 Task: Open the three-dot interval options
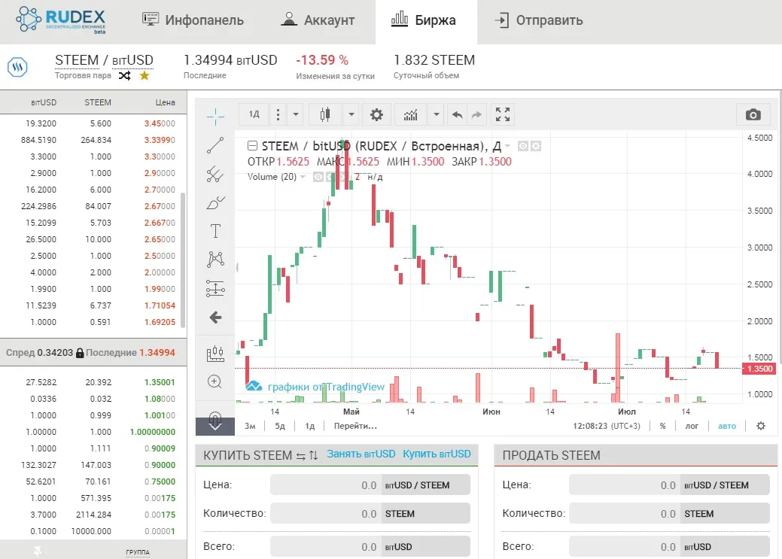278,114
